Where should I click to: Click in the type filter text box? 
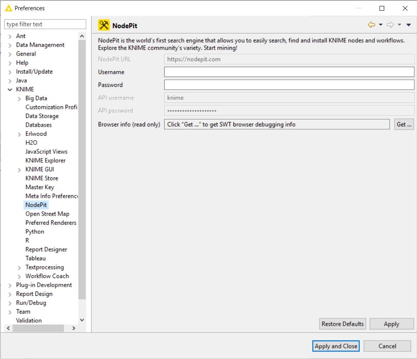(x=45, y=24)
